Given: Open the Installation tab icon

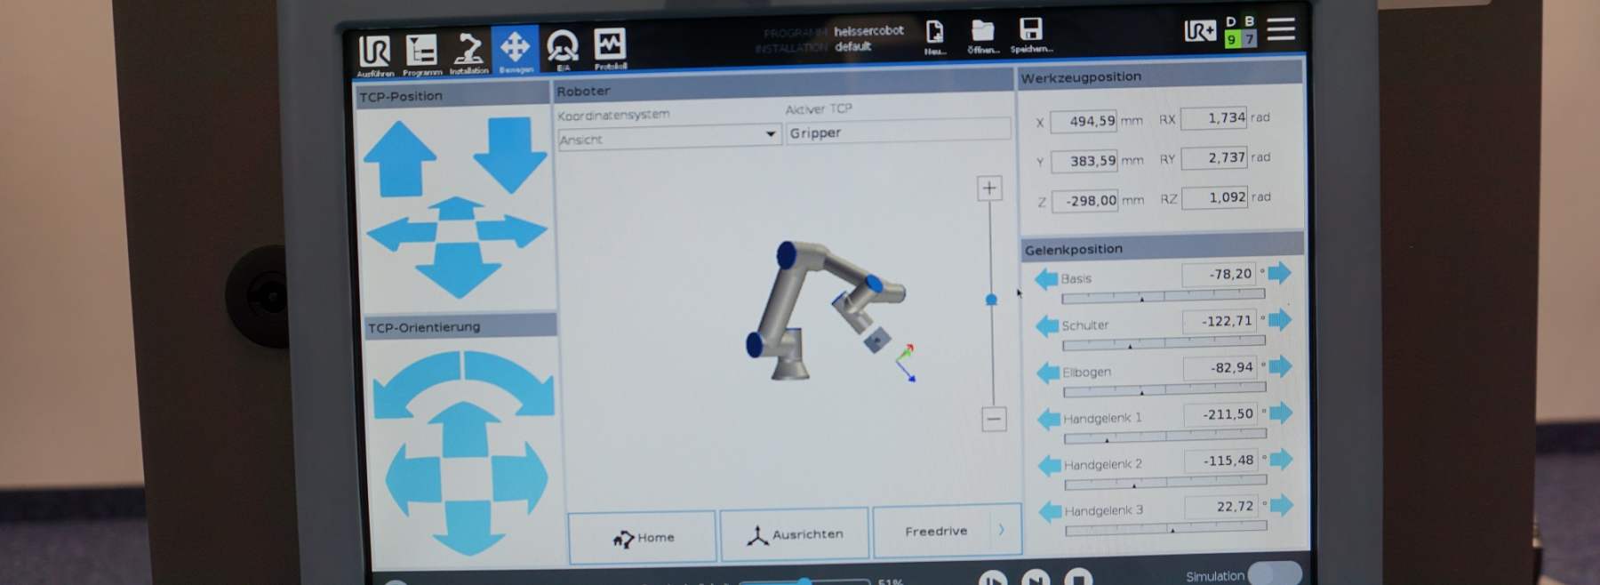Looking at the screenshot, I should 468,51.
